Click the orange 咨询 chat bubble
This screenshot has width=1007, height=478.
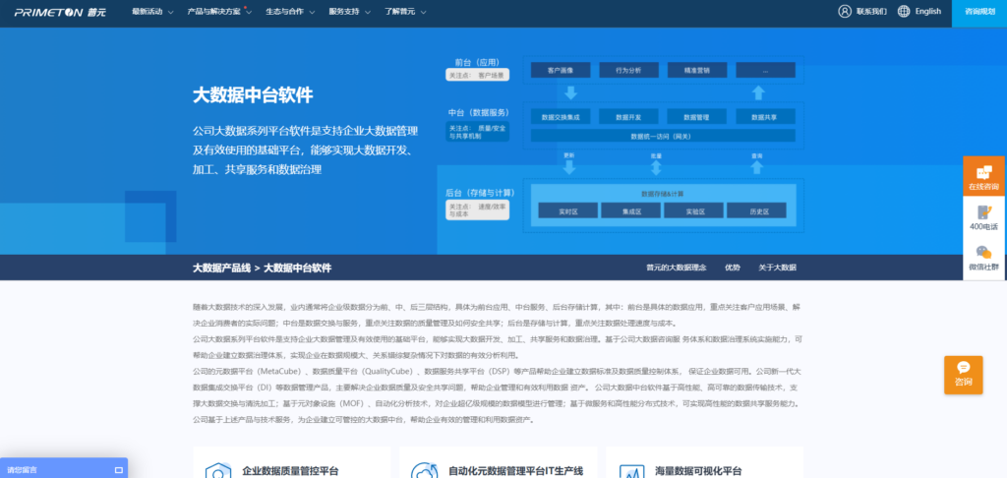pos(963,374)
